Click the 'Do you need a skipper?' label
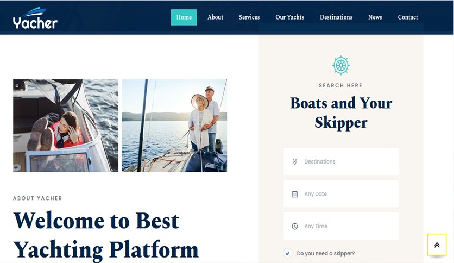This screenshot has width=454, height=263. pyautogui.click(x=326, y=253)
